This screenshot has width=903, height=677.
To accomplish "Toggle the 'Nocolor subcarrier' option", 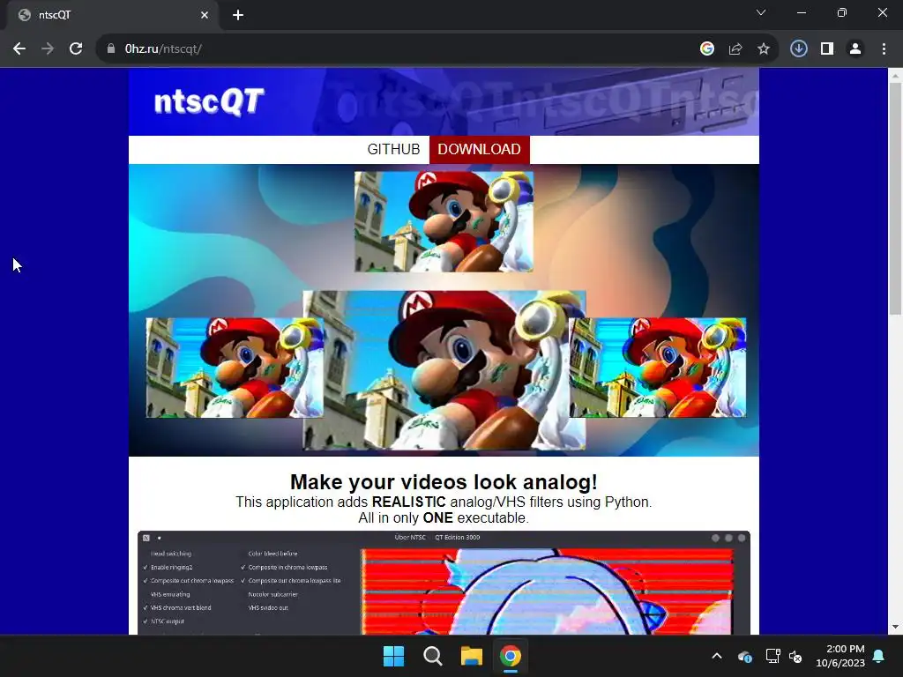I will (272, 594).
